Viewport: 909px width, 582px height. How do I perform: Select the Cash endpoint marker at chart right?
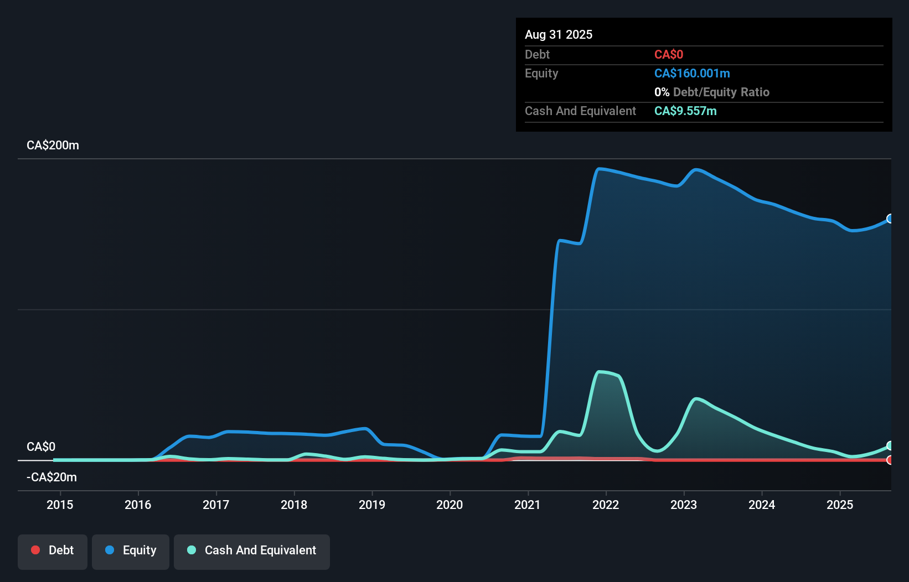(890, 445)
